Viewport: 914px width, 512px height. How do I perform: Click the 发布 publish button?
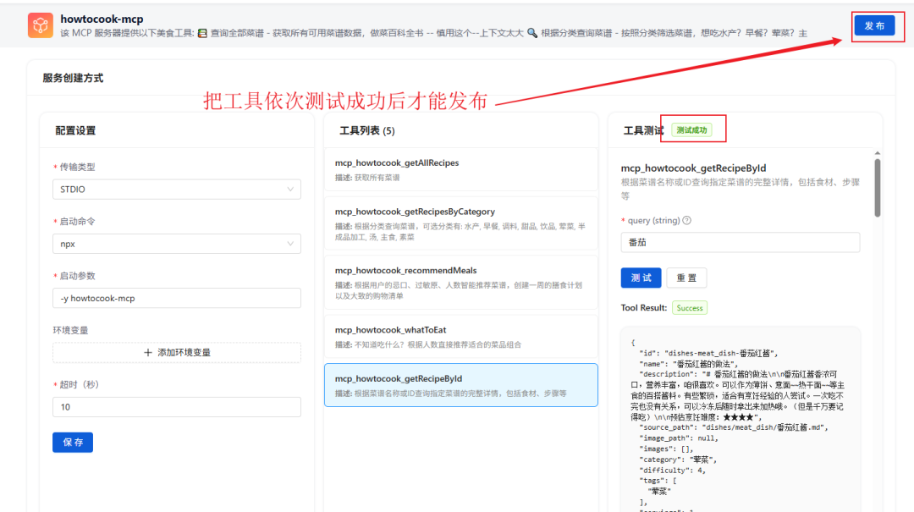tap(877, 25)
